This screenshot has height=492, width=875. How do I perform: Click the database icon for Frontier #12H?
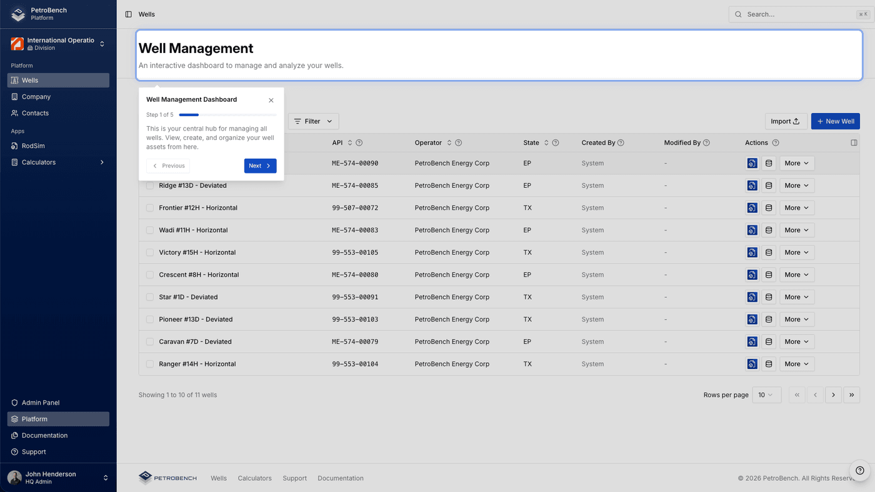tap(768, 207)
